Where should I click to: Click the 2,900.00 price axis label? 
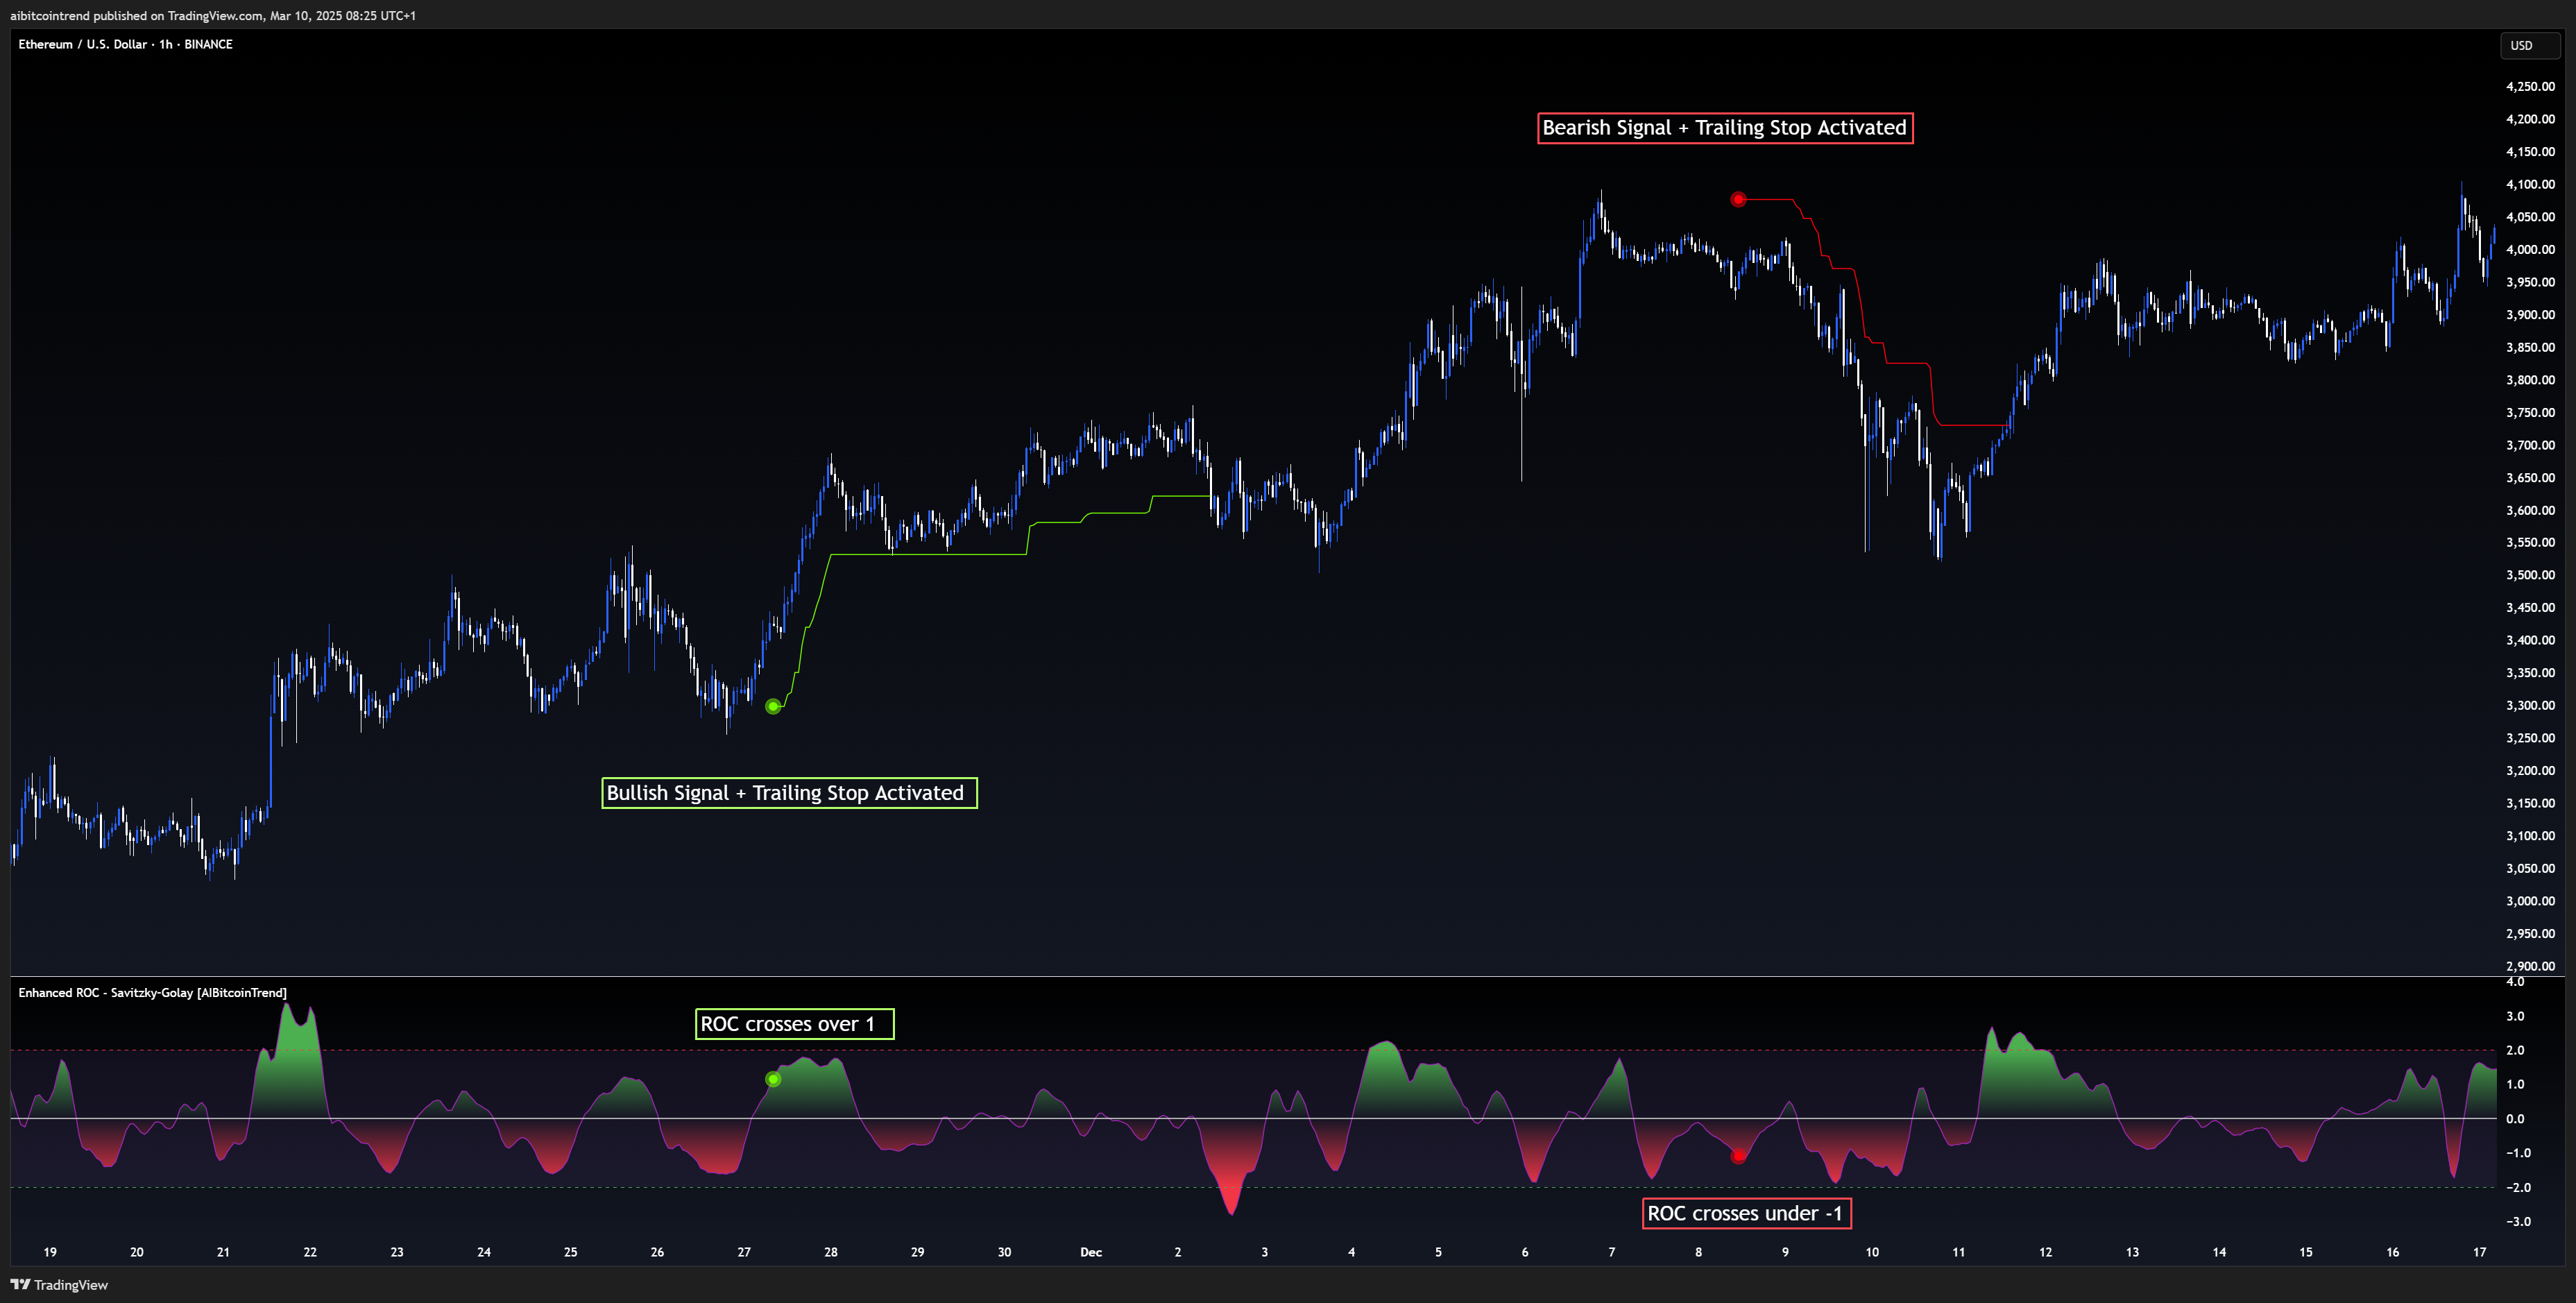pos(2530,966)
